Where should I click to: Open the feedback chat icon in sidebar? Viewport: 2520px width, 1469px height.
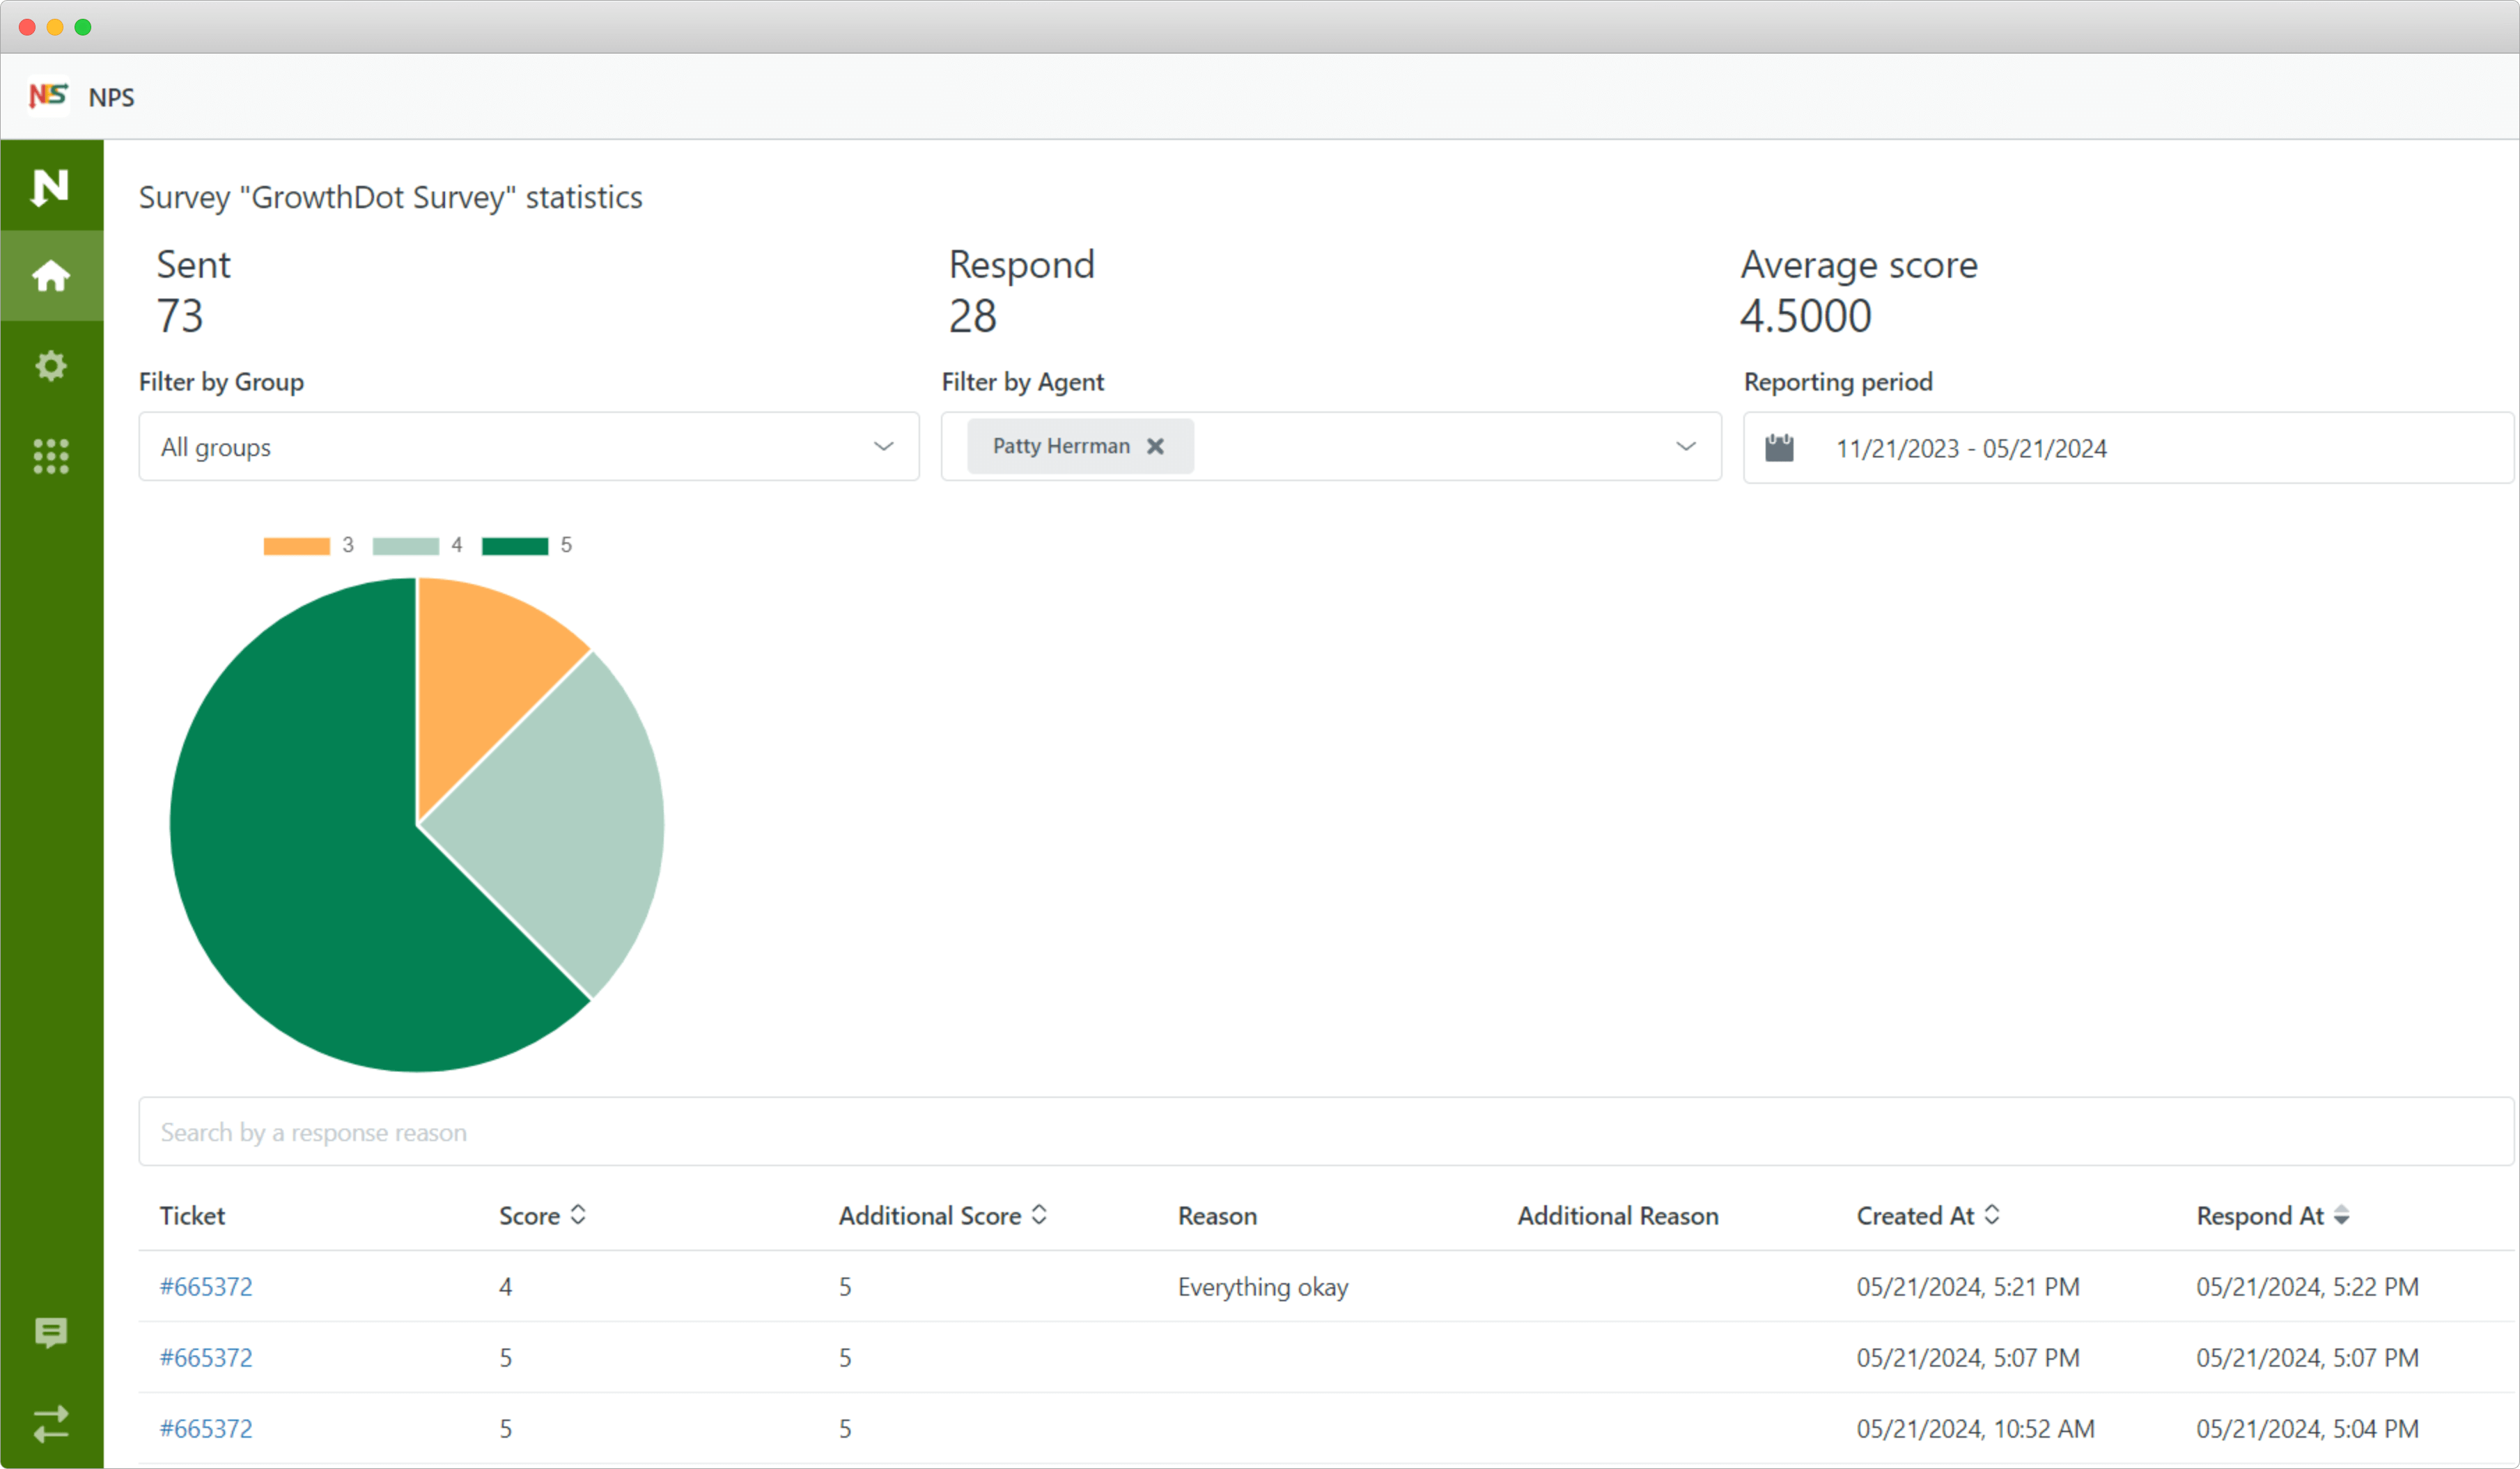[50, 1333]
